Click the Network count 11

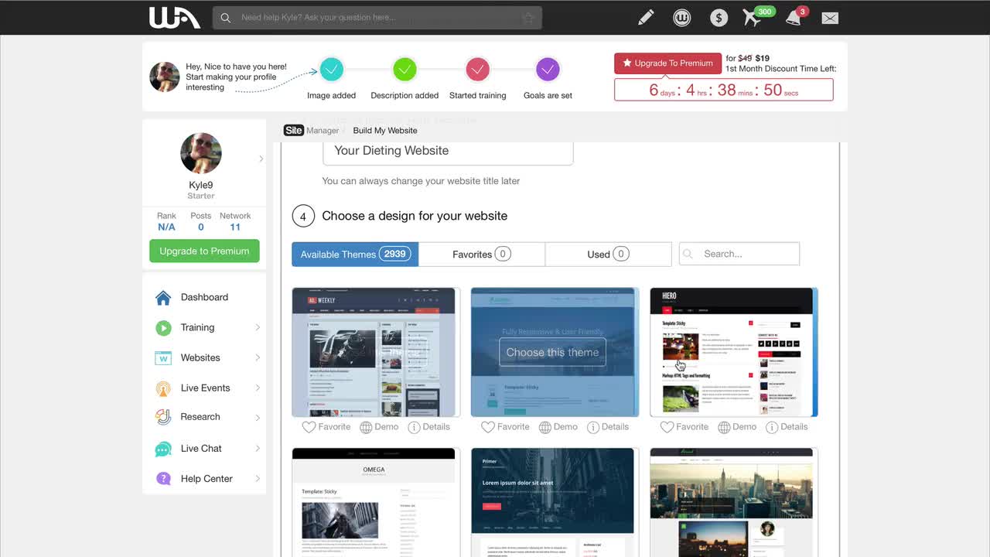pos(235,227)
